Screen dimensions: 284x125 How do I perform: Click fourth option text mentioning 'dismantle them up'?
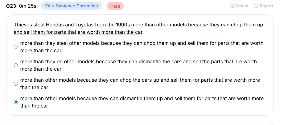click(142, 102)
